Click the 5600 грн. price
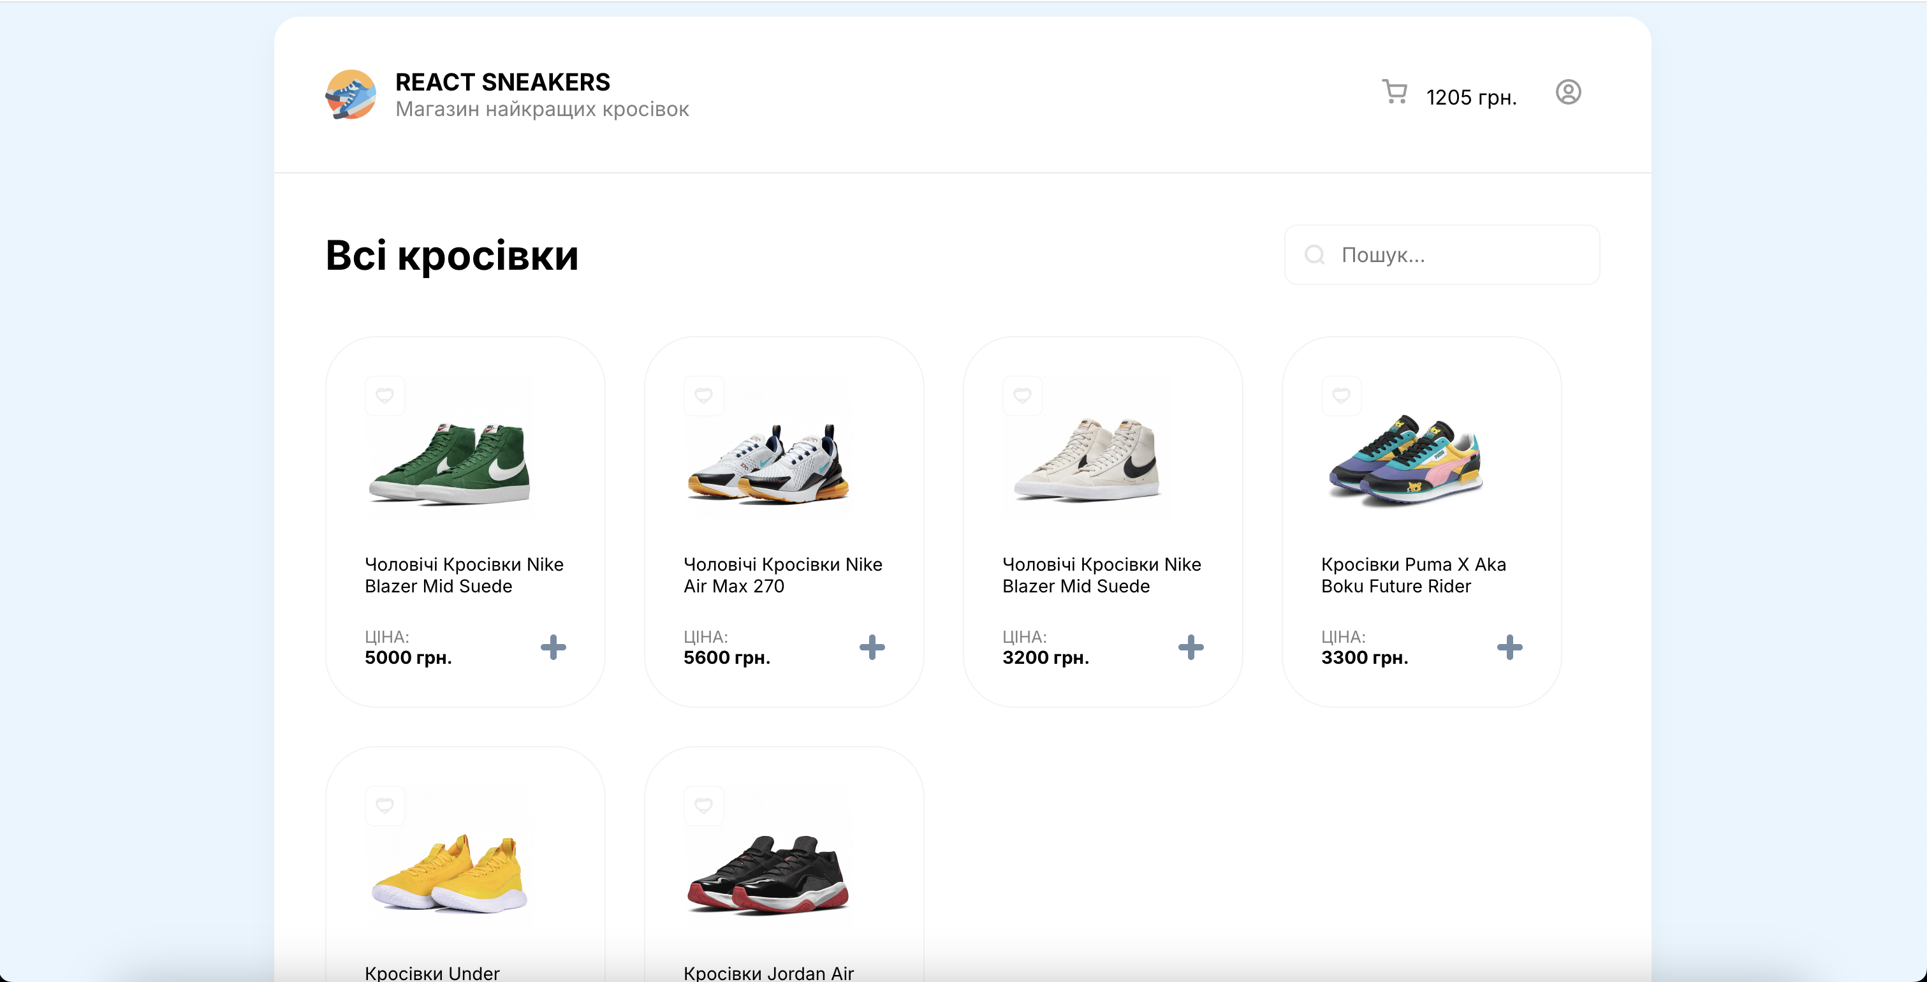This screenshot has height=982, width=1927. 726,657
